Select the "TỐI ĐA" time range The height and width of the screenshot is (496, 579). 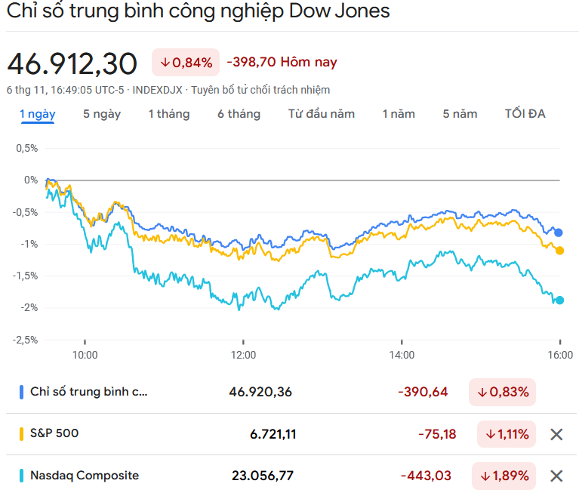click(x=525, y=114)
